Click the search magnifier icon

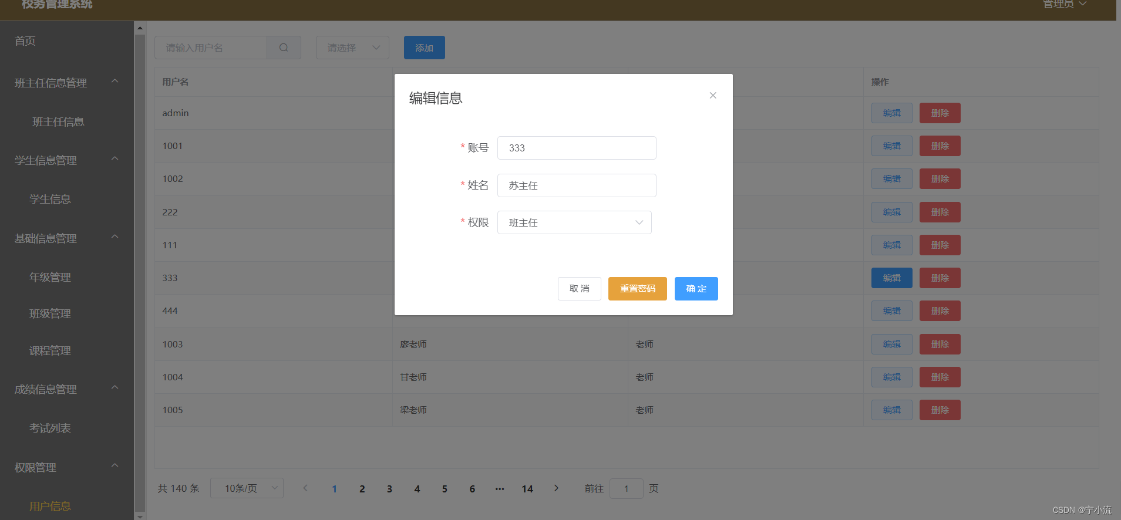coord(284,48)
